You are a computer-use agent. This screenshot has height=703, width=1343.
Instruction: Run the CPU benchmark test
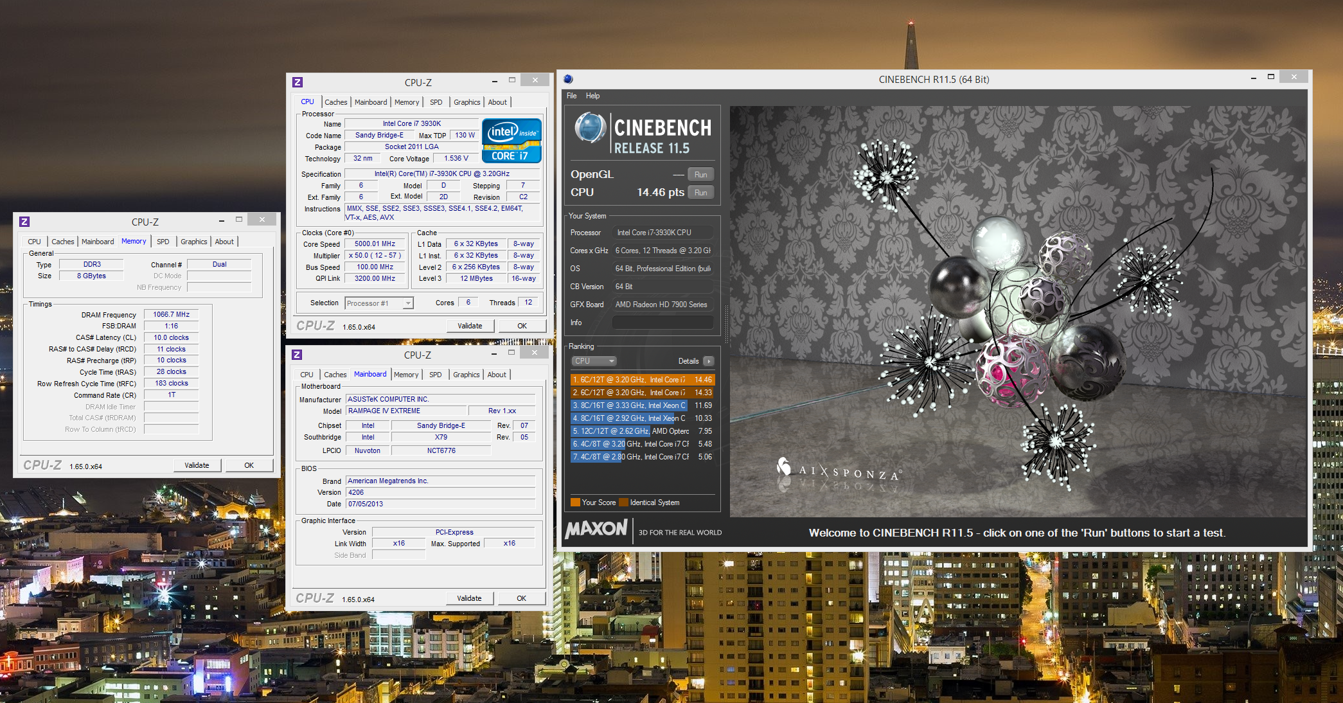click(700, 193)
